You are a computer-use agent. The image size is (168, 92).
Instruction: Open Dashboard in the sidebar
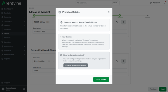pos(8,9)
